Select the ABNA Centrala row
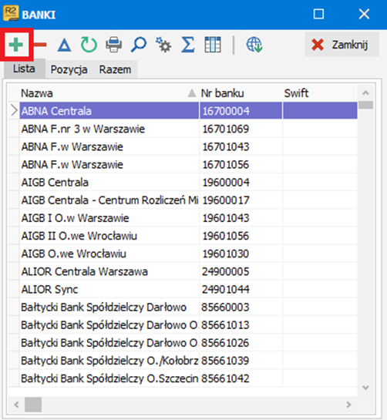 188,111
